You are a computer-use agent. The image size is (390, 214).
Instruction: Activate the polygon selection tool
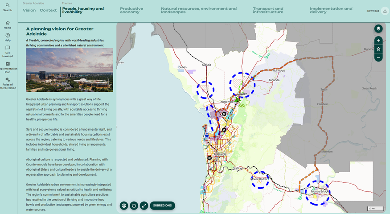coord(134,206)
